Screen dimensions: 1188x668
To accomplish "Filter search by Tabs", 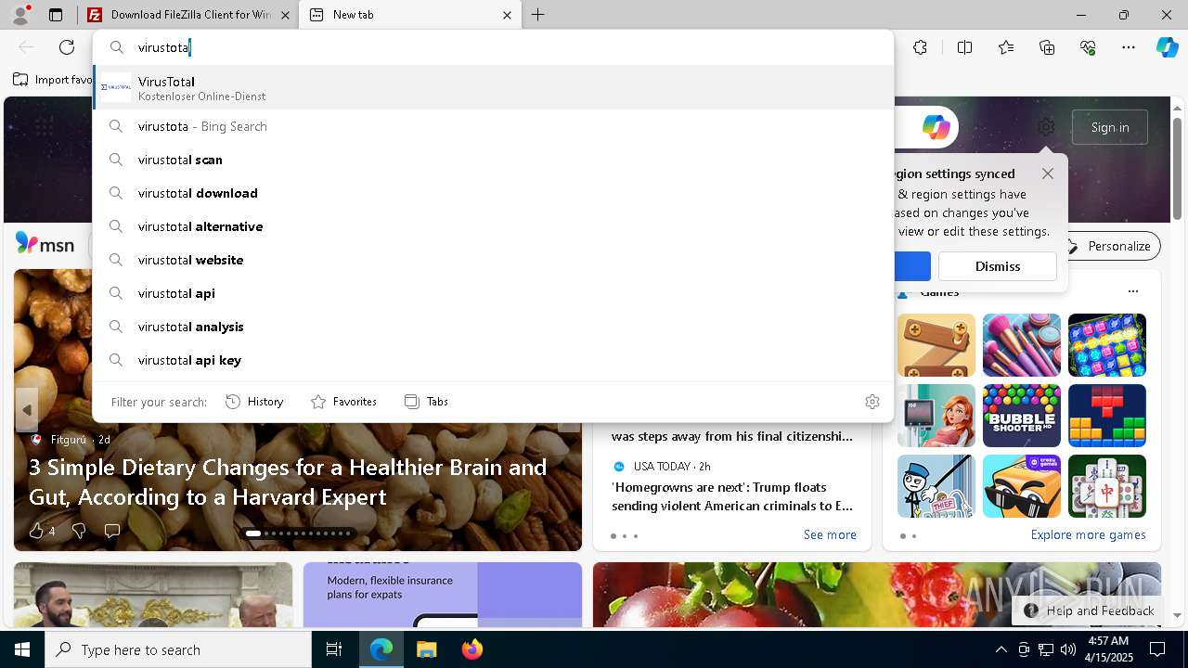I will (x=427, y=402).
